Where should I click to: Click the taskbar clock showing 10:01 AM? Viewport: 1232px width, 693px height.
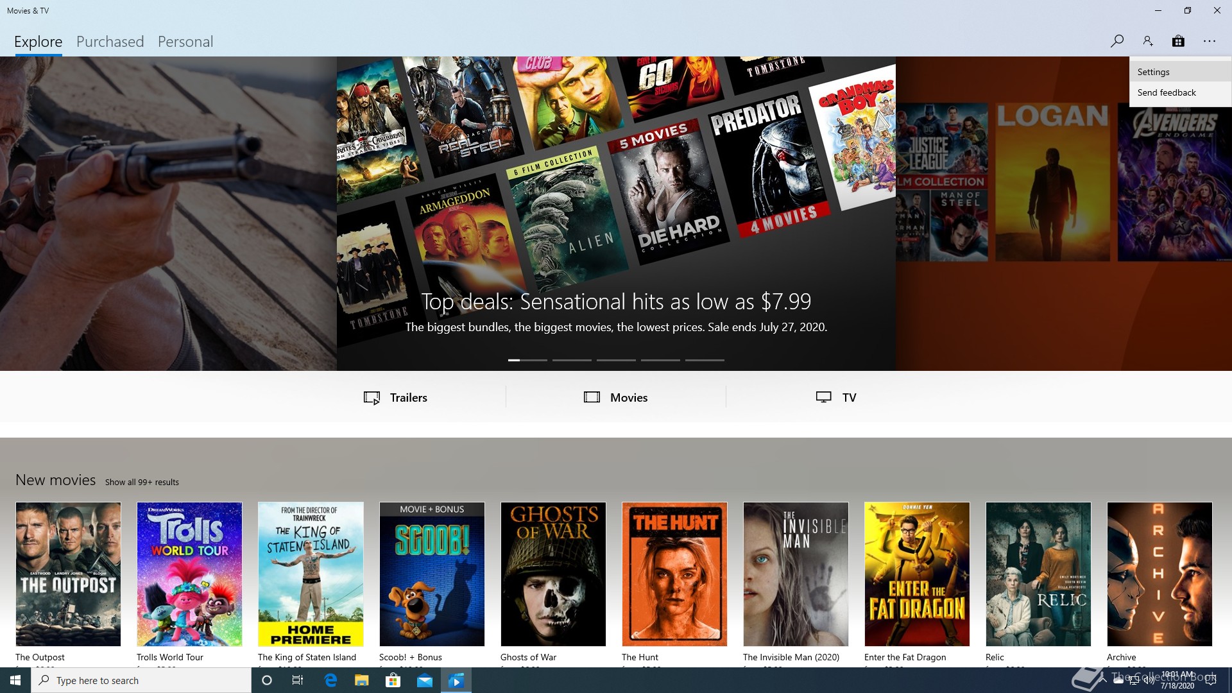pos(1177,680)
